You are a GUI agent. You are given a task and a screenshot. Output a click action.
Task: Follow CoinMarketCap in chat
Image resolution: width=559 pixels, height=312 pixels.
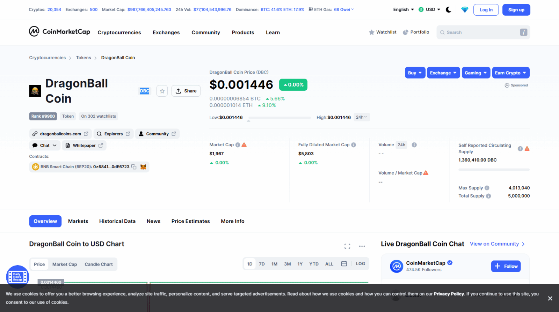(x=506, y=266)
